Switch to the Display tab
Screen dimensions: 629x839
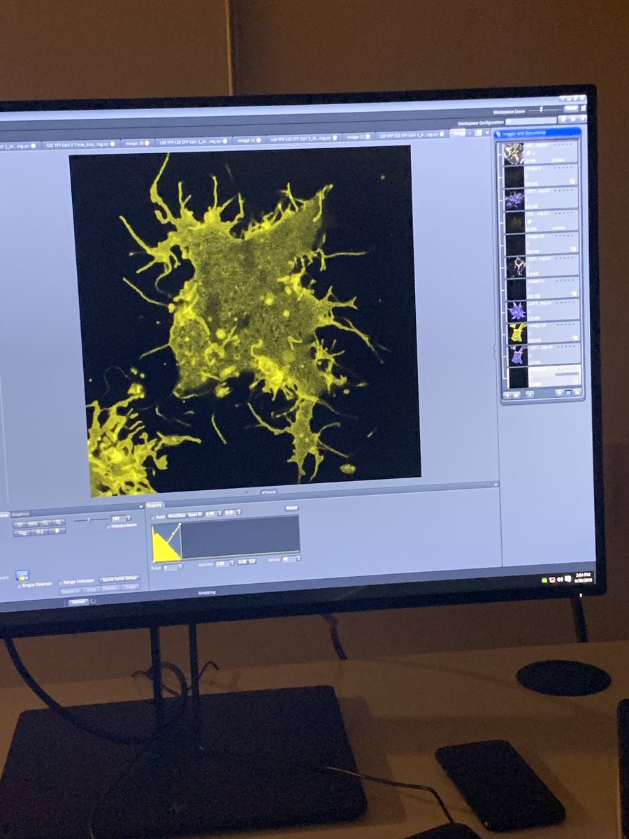(x=154, y=505)
